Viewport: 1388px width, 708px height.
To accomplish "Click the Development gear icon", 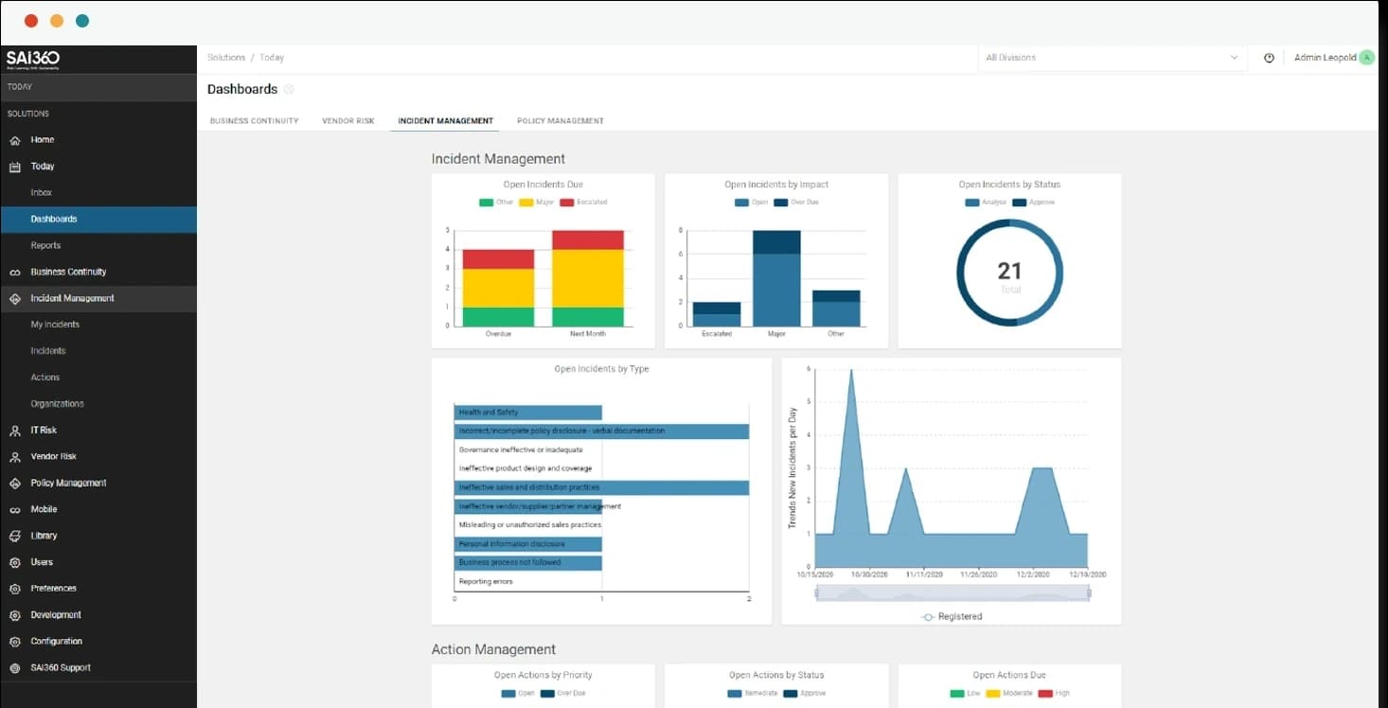I will [14, 615].
